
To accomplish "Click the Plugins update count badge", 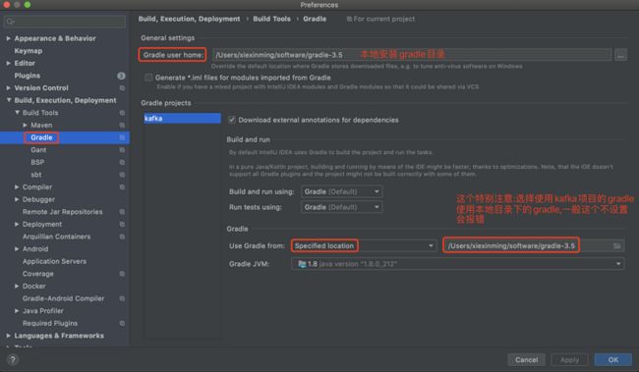I will 121,76.
